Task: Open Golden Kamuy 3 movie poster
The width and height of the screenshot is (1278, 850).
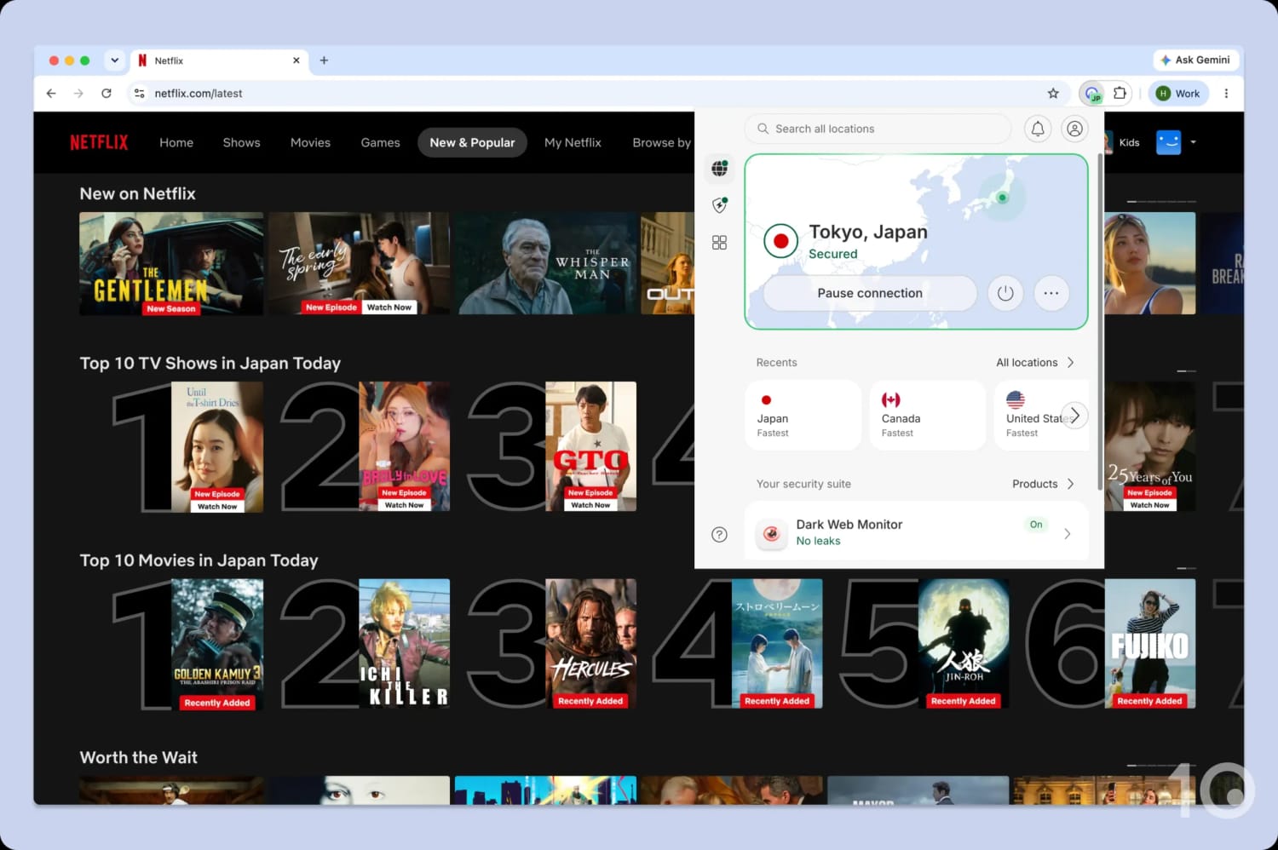Action: (x=217, y=645)
